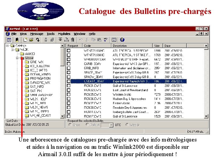Collapse the WL2K tree node
Image resolution: width=219 pixels, height=164 pixels.
[x=12, y=50]
